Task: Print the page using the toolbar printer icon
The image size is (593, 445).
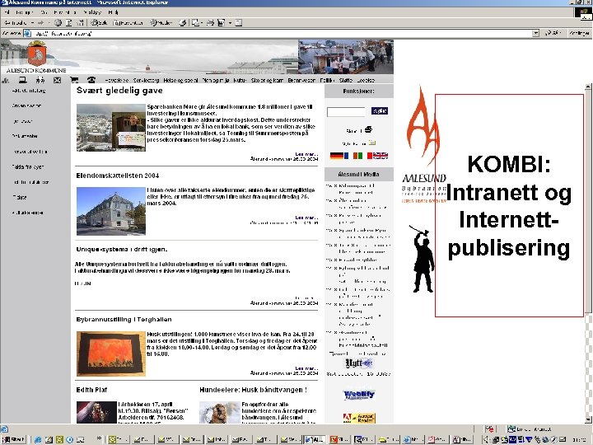Action: coord(211,23)
